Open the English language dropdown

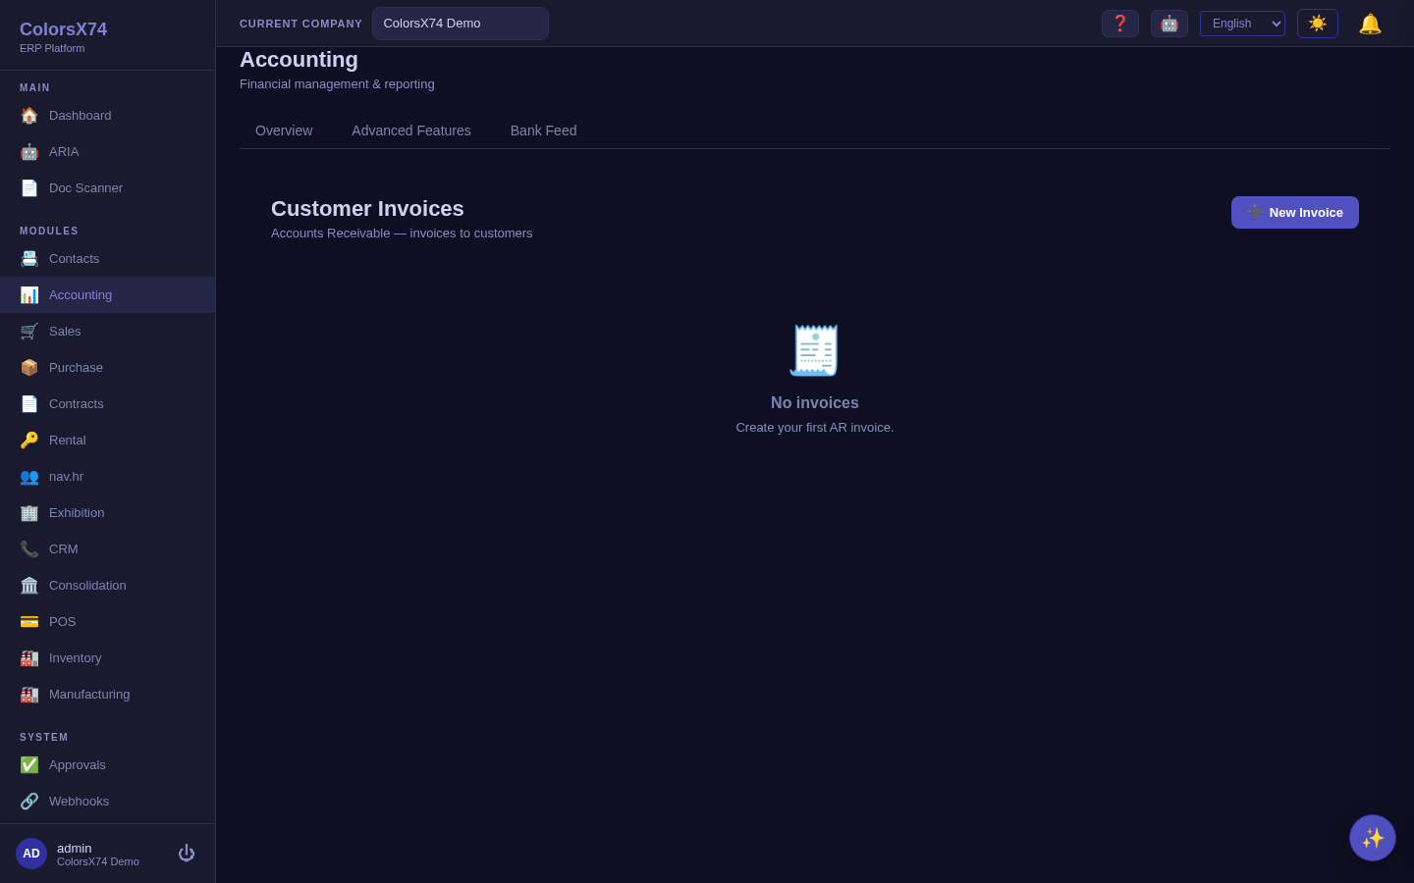(x=1242, y=24)
